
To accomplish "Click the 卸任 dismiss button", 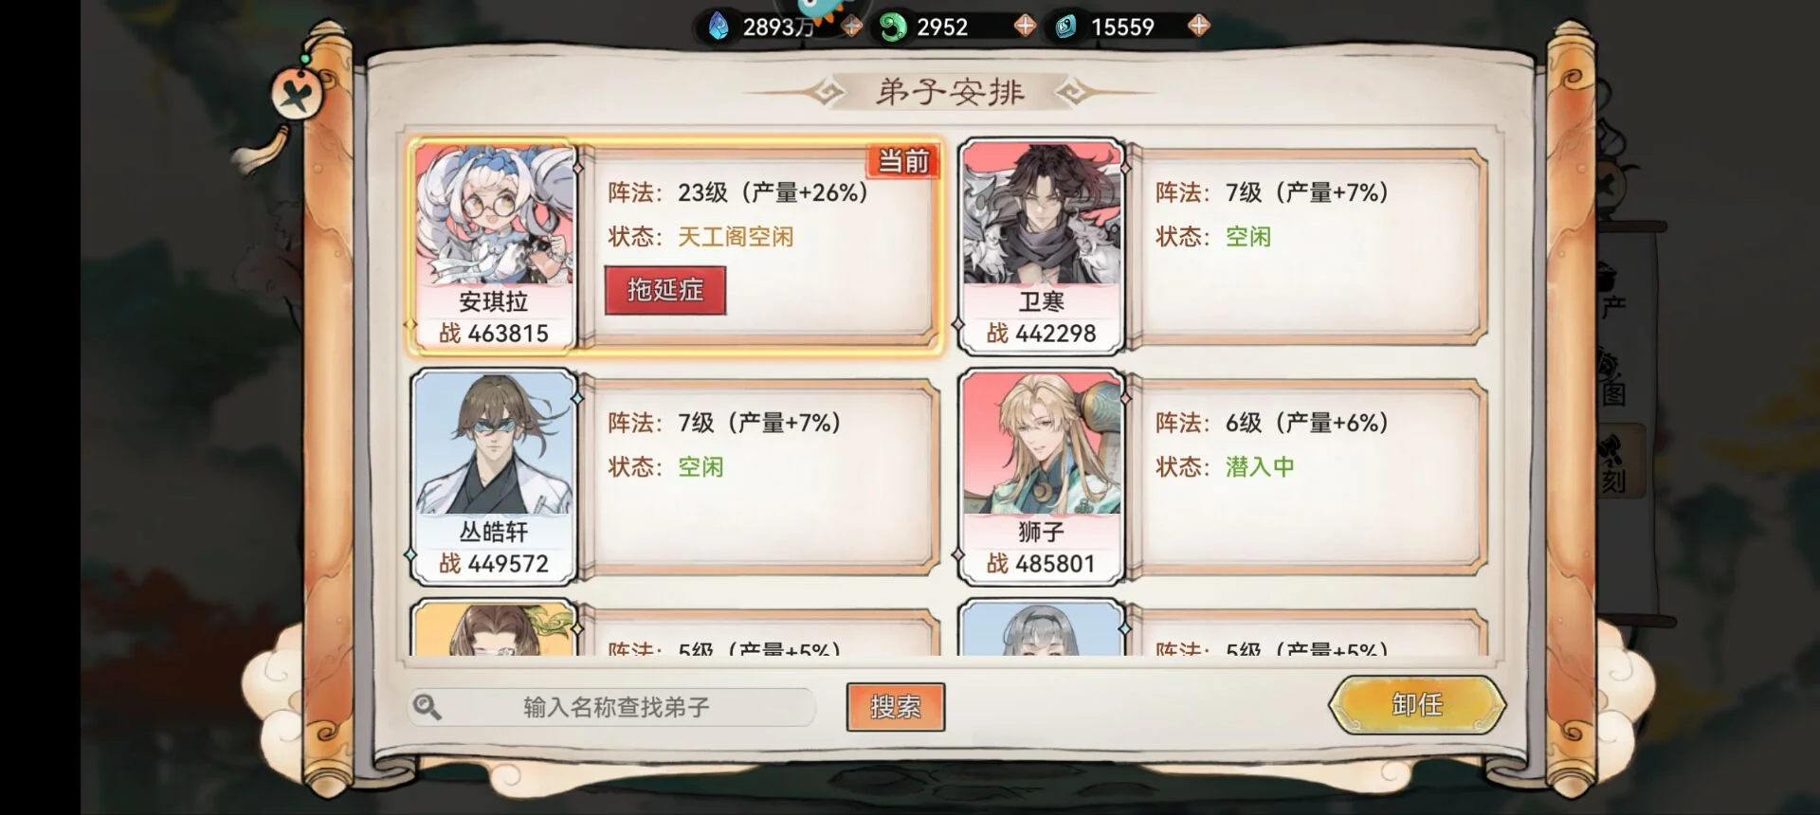I will (x=1417, y=704).
